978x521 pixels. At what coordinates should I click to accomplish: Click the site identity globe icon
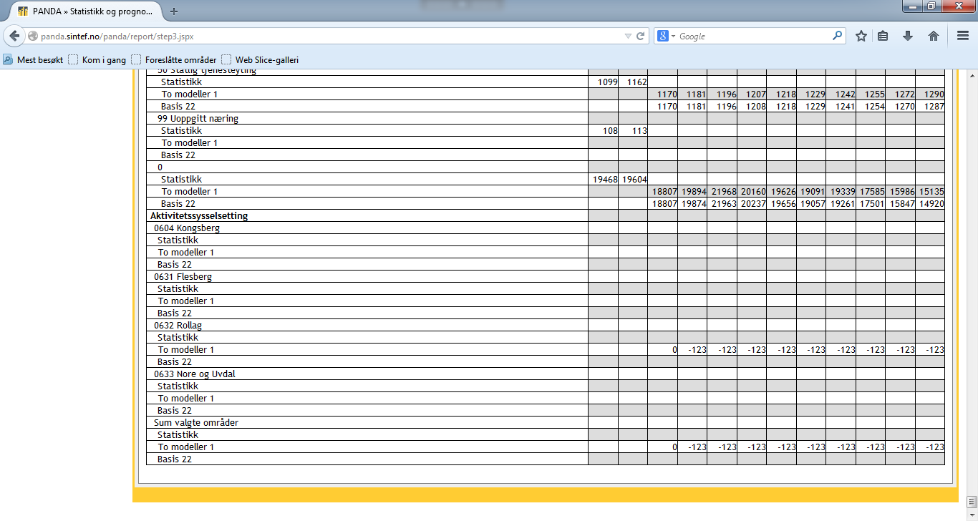[32, 36]
